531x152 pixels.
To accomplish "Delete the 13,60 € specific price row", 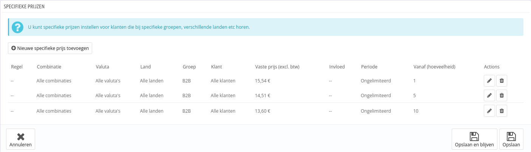I will click(502, 111).
